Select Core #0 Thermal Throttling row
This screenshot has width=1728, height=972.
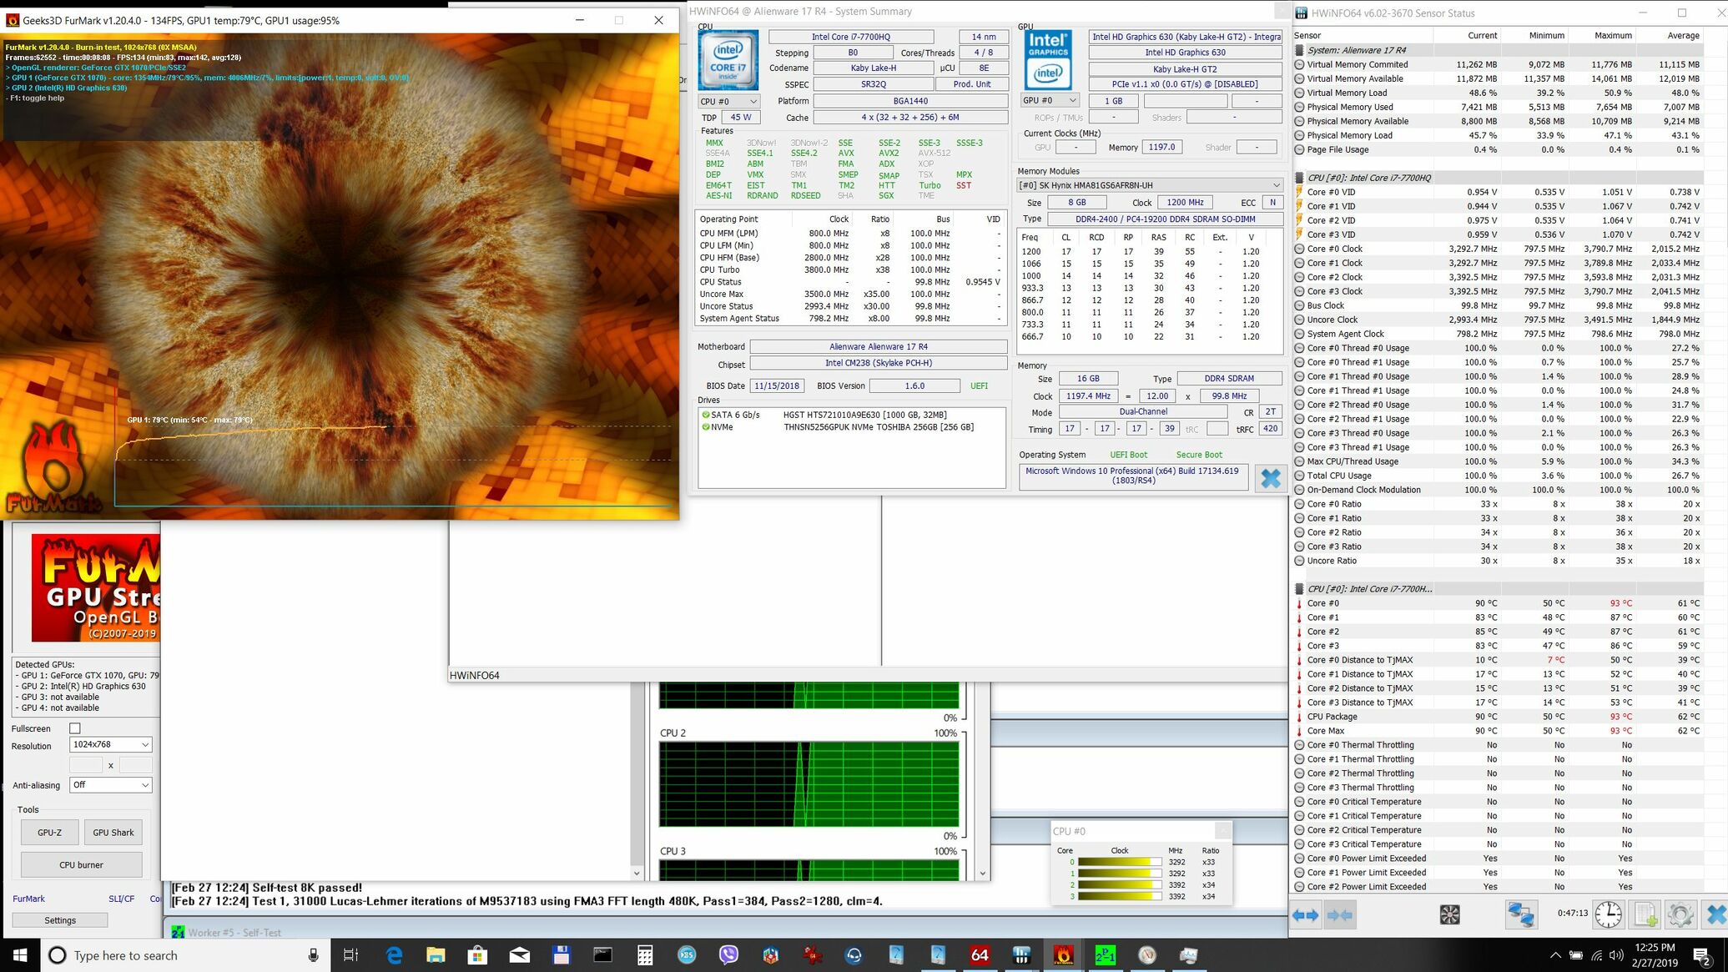[1497, 745]
